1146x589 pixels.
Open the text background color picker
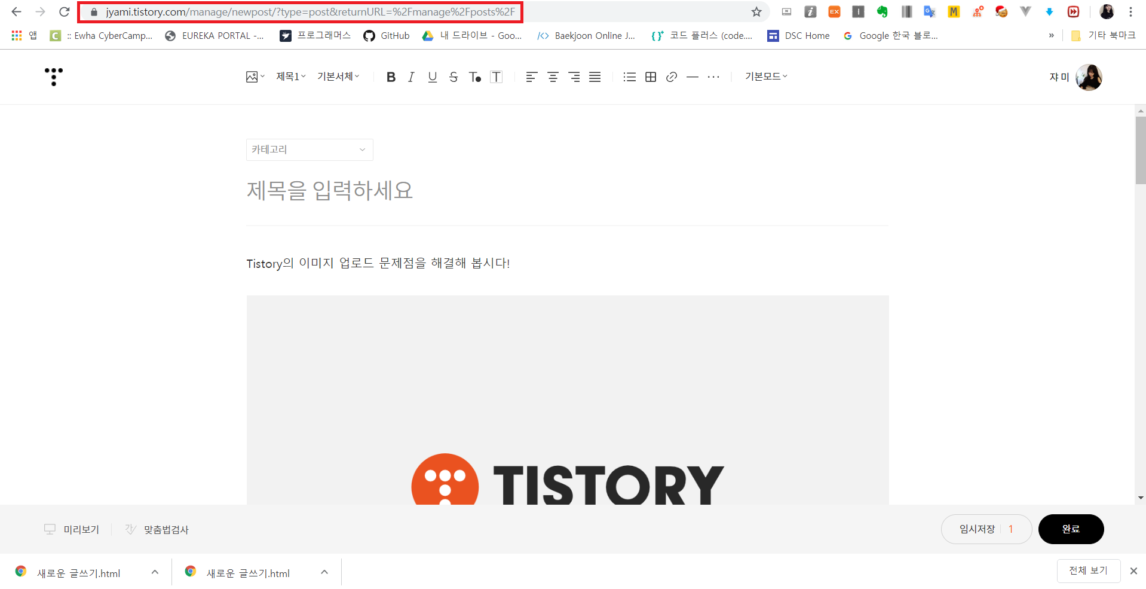click(x=497, y=77)
